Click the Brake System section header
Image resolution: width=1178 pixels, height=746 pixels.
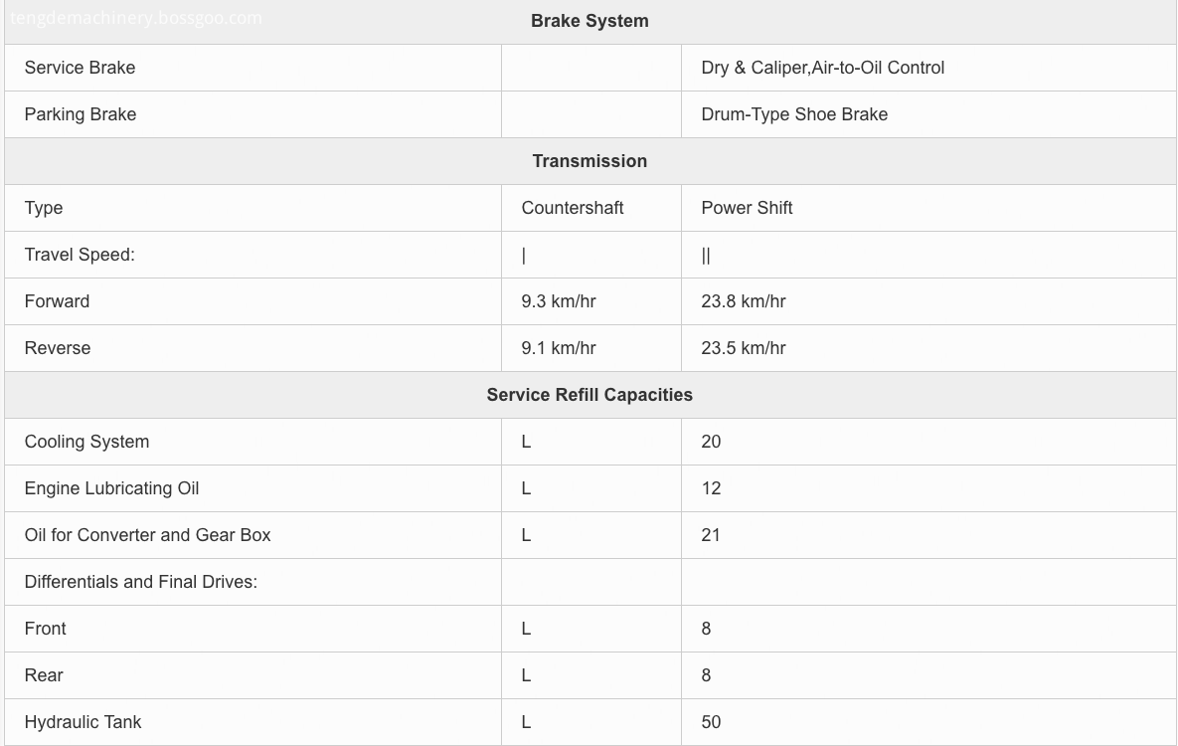point(589,21)
